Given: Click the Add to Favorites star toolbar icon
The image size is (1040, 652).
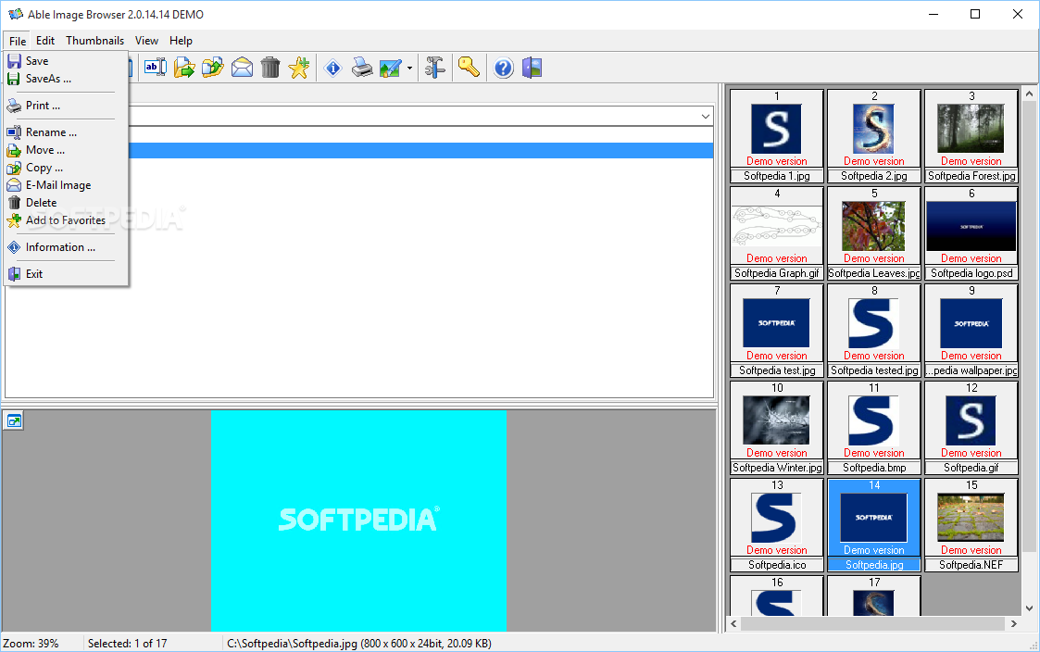Looking at the screenshot, I should coord(299,67).
